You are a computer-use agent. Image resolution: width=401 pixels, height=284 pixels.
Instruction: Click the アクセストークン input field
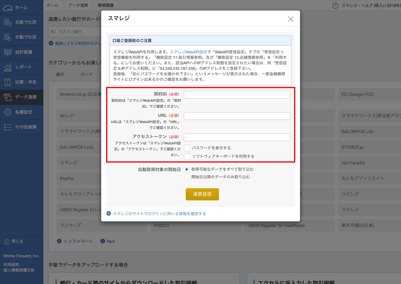point(237,137)
